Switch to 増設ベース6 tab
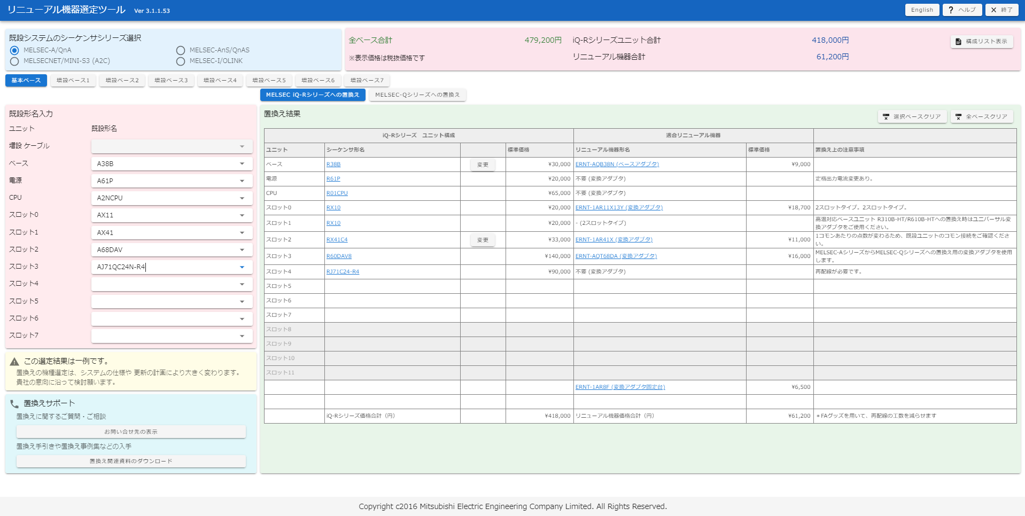1025x516 pixels. (318, 80)
